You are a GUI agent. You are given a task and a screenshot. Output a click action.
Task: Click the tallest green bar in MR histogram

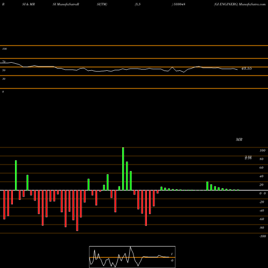coord(123,169)
